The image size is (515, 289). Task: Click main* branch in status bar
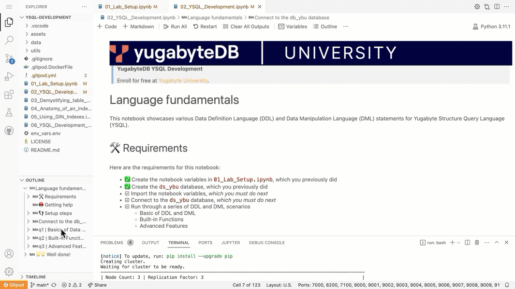point(39,285)
